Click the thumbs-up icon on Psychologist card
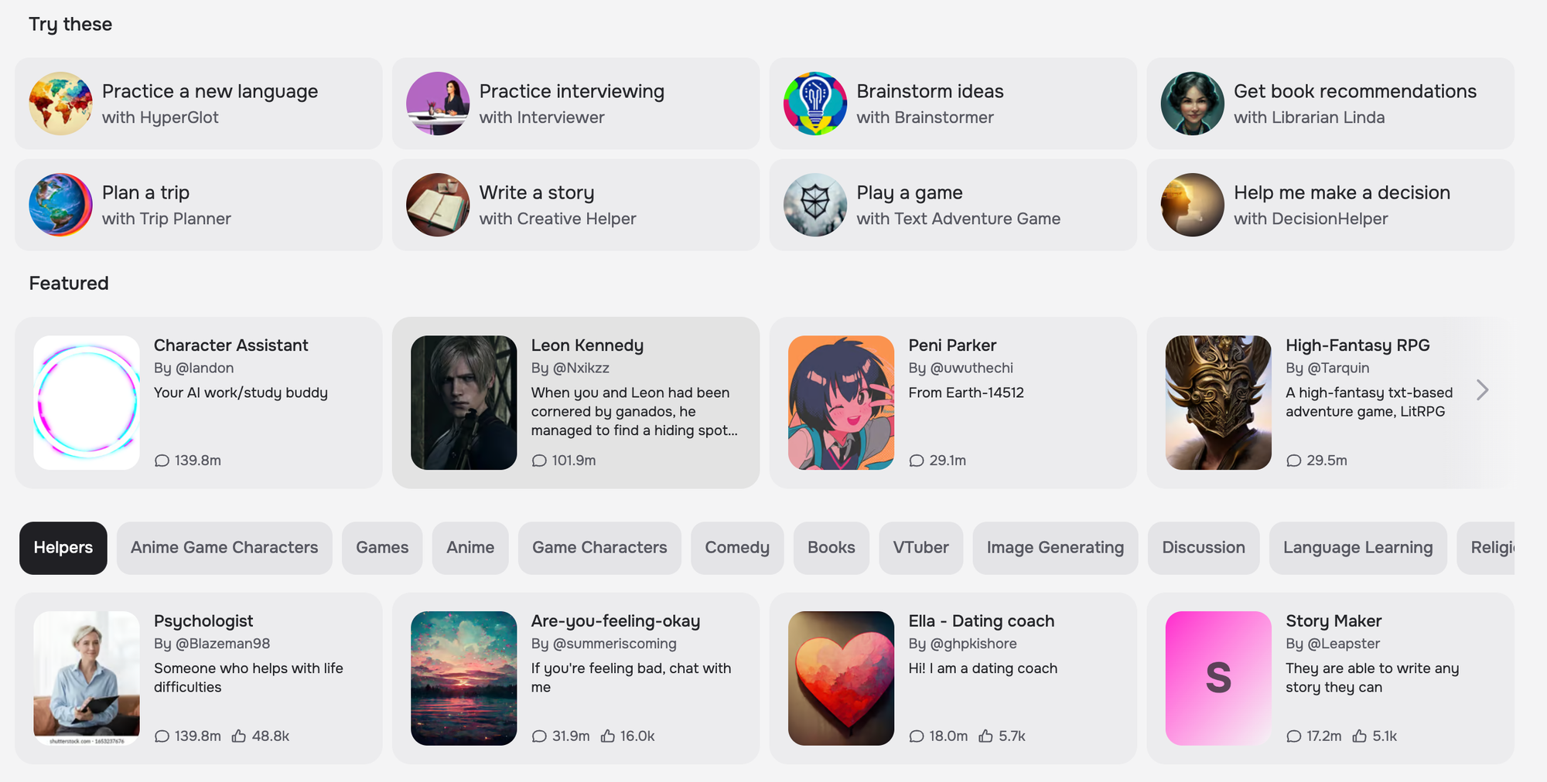Image resolution: width=1547 pixels, height=782 pixels. coord(239,736)
